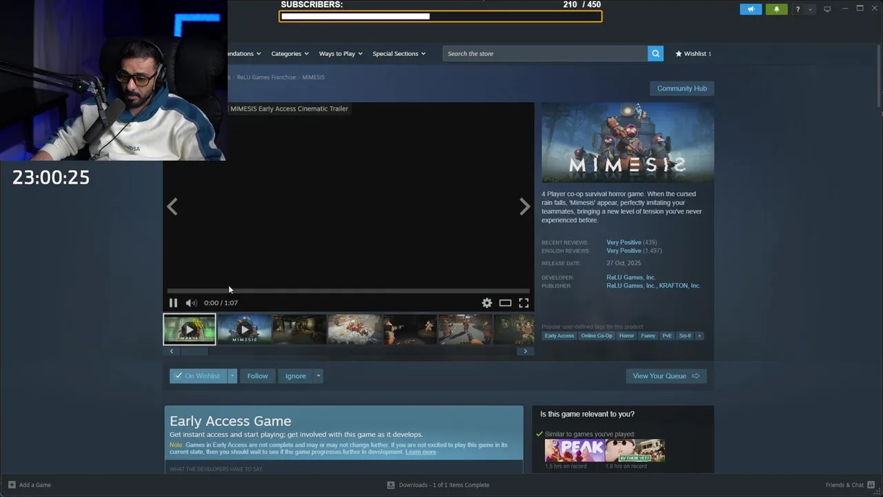Open KRAFTON, Inc. publisher link
The image size is (883, 497).
(679, 286)
